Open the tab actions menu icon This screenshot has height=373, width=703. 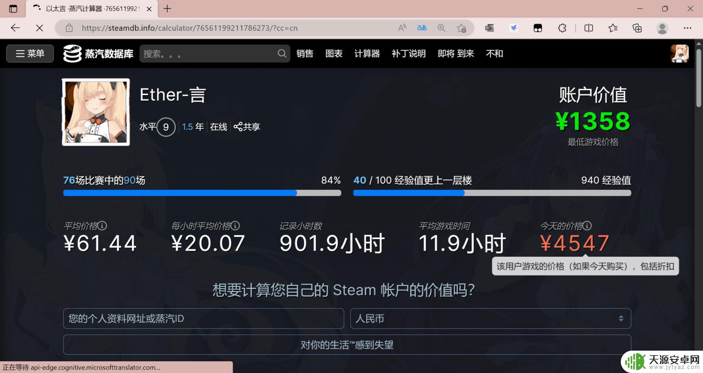pyautogui.click(x=13, y=9)
